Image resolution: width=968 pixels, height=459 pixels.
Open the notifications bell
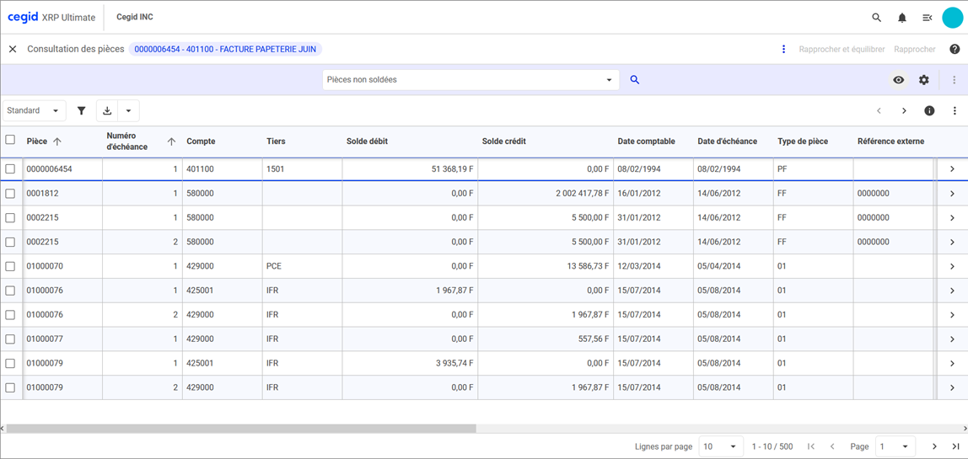901,18
